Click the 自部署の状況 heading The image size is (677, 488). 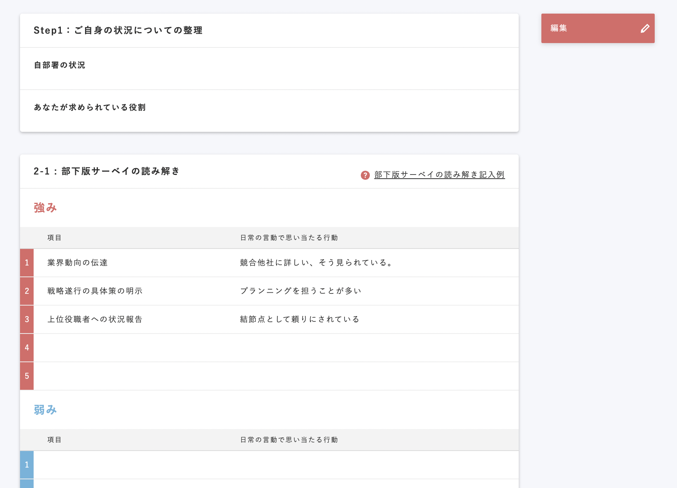[x=60, y=65]
